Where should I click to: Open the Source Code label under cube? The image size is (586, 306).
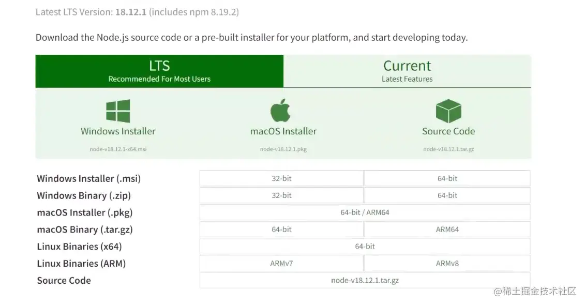click(x=448, y=131)
